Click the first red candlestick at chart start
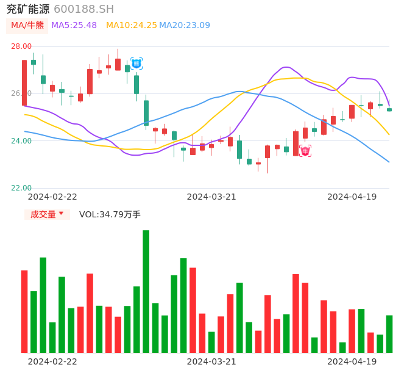The width and height of the screenshot is (418, 370). (24, 82)
